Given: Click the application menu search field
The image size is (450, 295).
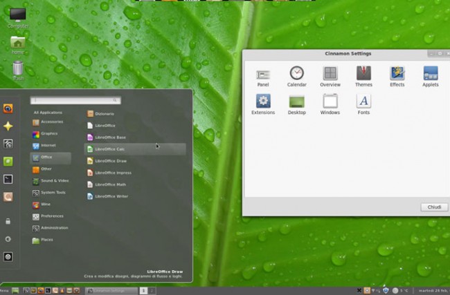Looking at the screenshot, I should tap(76, 100).
